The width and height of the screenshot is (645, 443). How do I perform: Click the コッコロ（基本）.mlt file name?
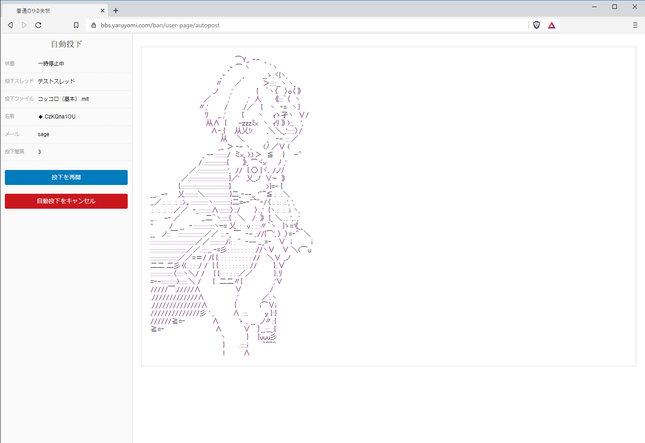click(63, 99)
